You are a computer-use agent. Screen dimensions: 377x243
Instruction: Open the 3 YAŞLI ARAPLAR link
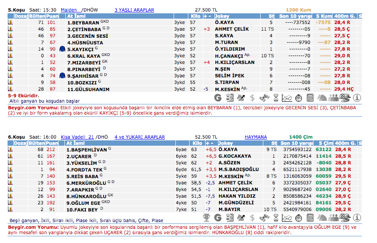click(134, 9)
